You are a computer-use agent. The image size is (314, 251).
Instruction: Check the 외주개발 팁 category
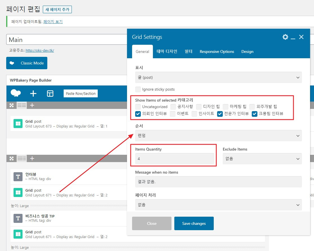(252, 107)
